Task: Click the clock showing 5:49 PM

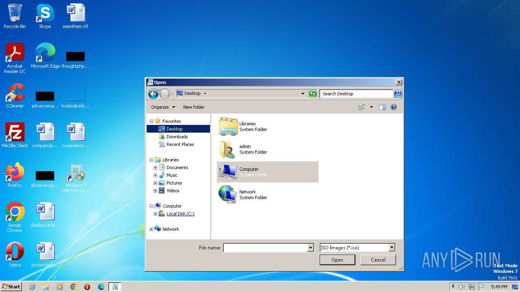Action: [x=499, y=287]
